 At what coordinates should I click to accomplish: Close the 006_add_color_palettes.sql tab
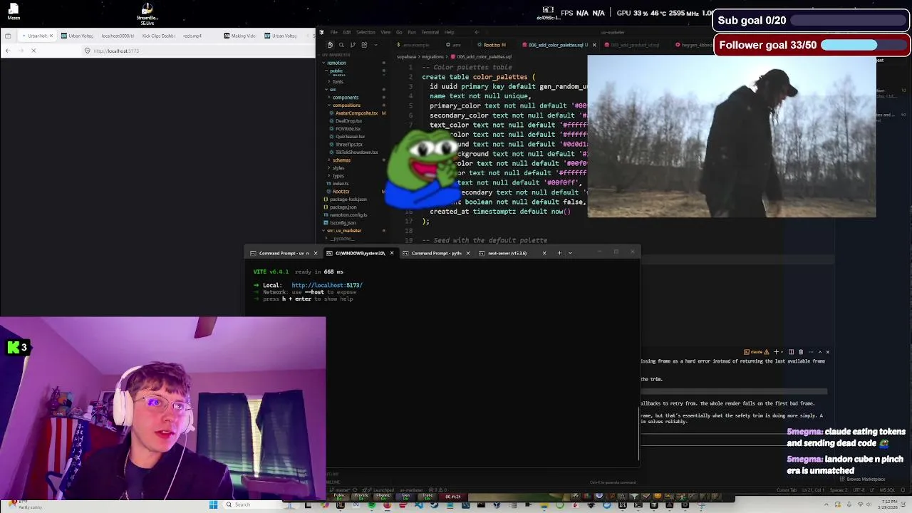pyautogui.click(x=594, y=45)
